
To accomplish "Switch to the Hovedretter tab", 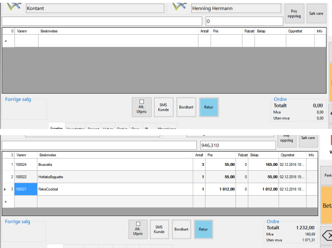I will (75, 128).
